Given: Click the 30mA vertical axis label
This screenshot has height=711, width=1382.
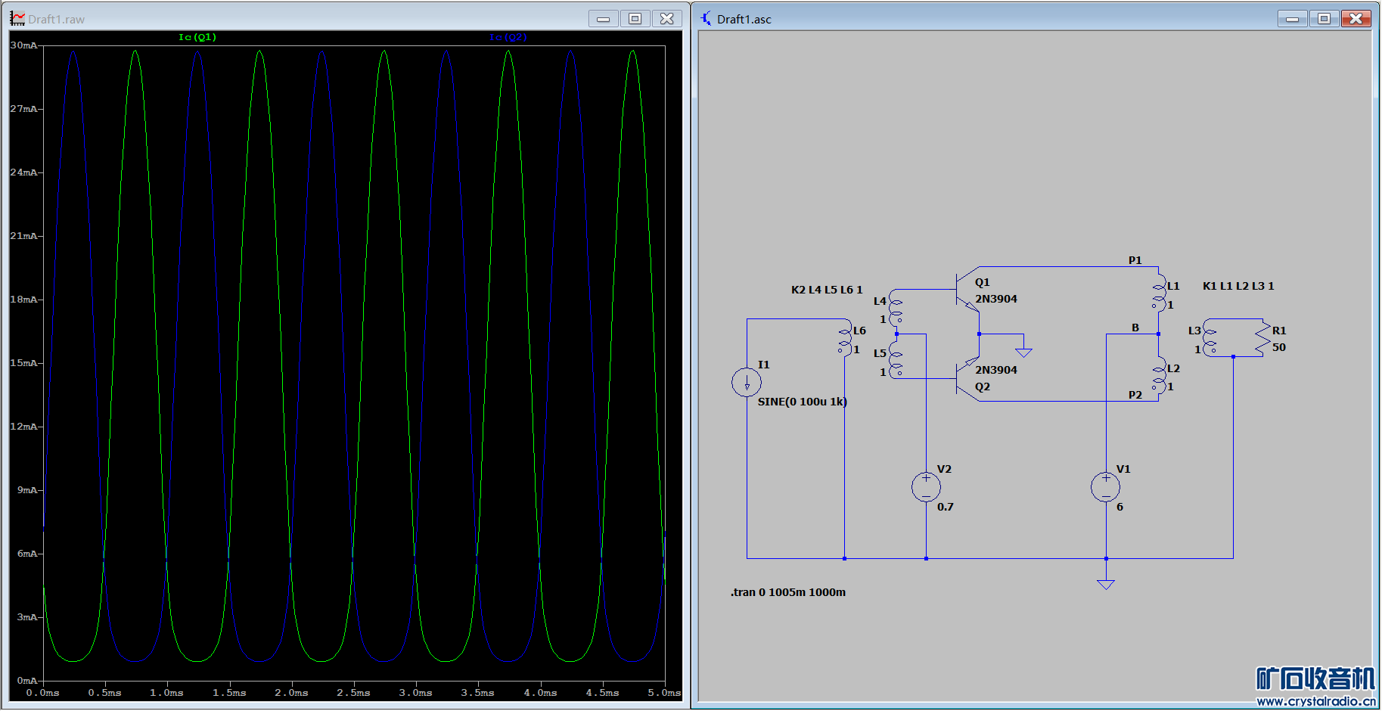Looking at the screenshot, I should click(23, 45).
